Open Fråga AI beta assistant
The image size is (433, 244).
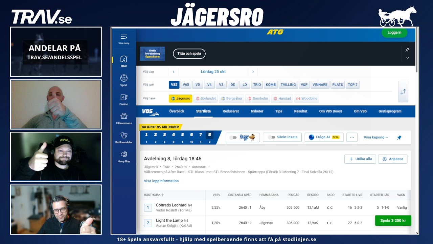point(324,137)
